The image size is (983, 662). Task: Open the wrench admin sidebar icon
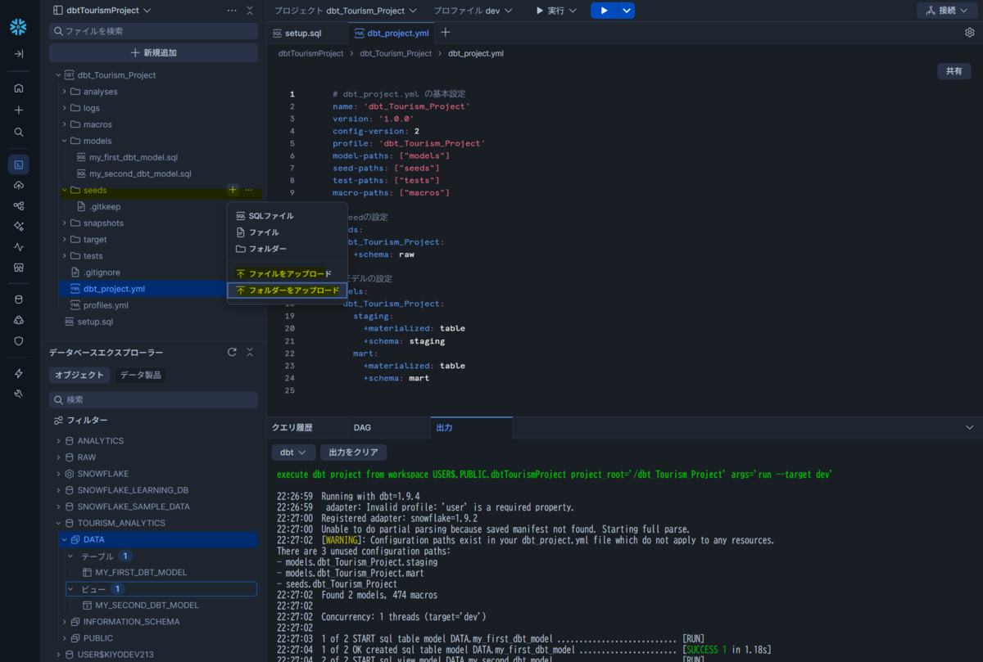tap(18, 394)
